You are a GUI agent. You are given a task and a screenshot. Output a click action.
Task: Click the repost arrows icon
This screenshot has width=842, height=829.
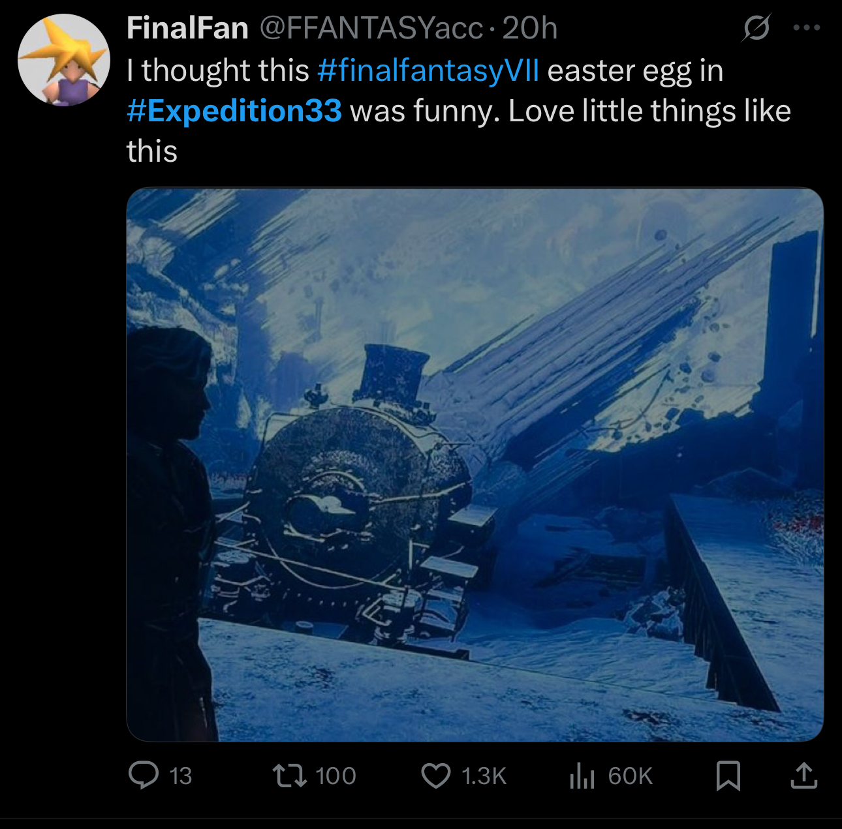click(x=289, y=776)
